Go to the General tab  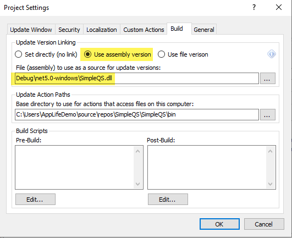204,30
